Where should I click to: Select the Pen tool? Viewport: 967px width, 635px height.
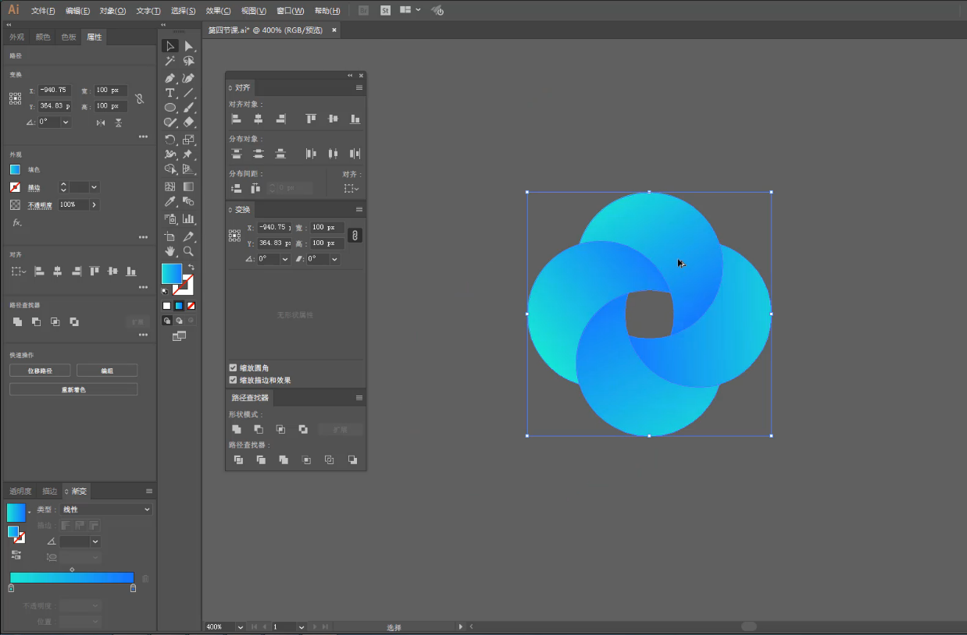tap(170, 78)
